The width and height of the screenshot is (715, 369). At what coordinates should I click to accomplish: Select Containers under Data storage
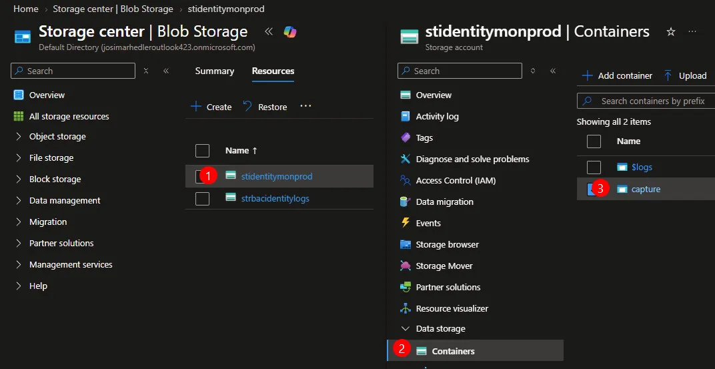475,351
